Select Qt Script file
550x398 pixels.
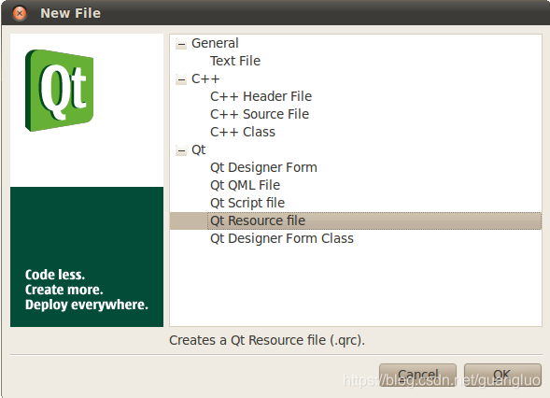[x=247, y=203]
